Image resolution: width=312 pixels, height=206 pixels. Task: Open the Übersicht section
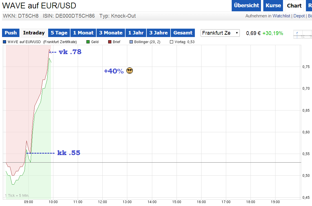pos(246,5)
